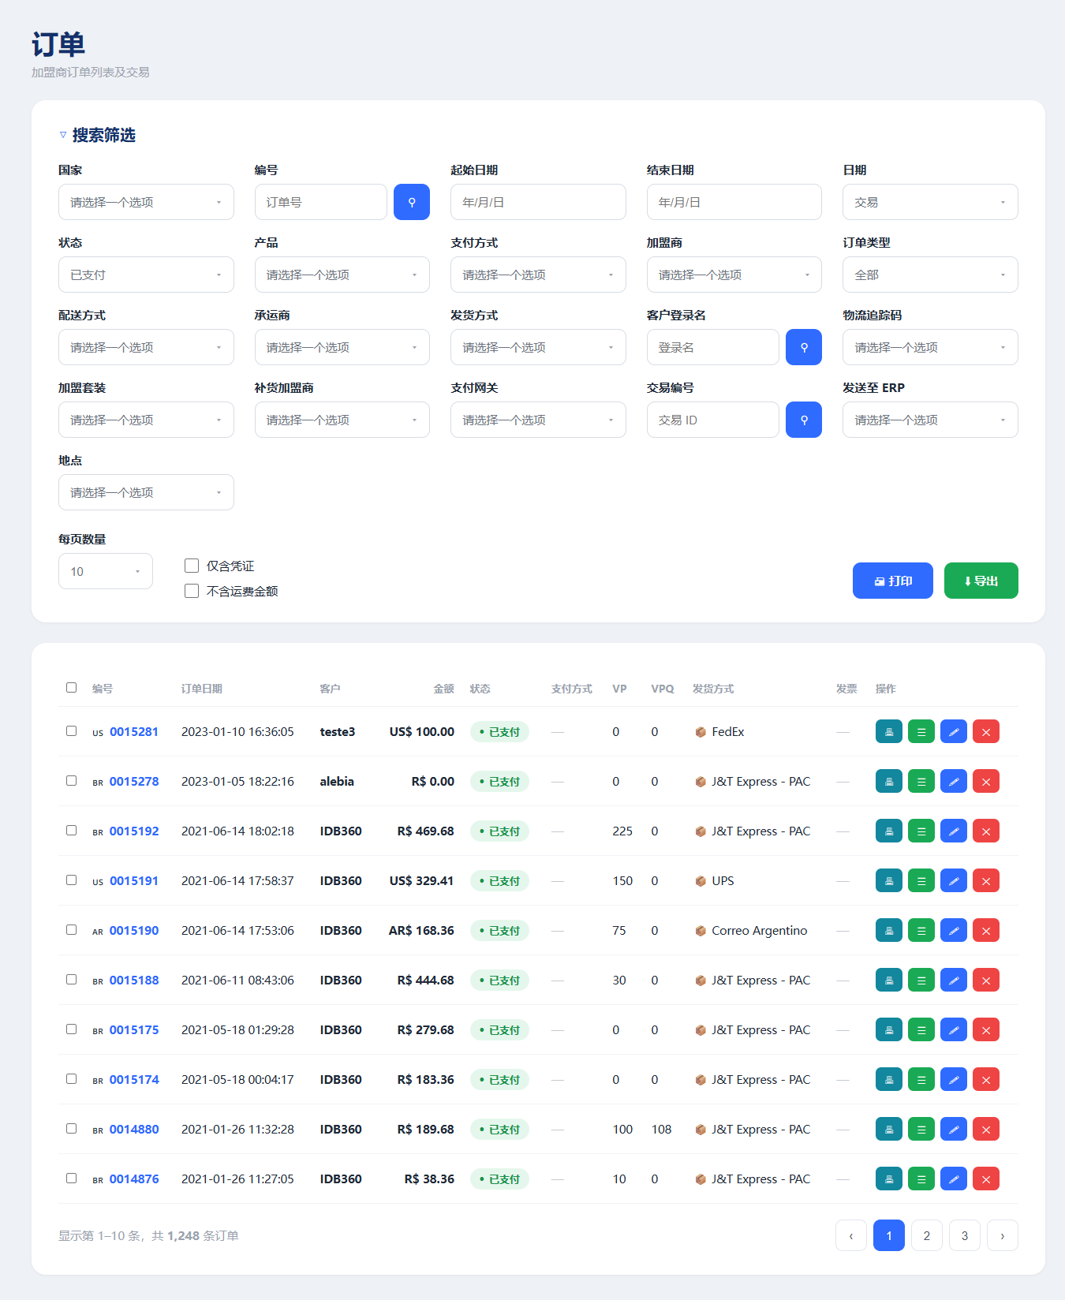Open details list for order 0015190
The width and height of the screenshot is (1065, 1300).
pos(921,930)
